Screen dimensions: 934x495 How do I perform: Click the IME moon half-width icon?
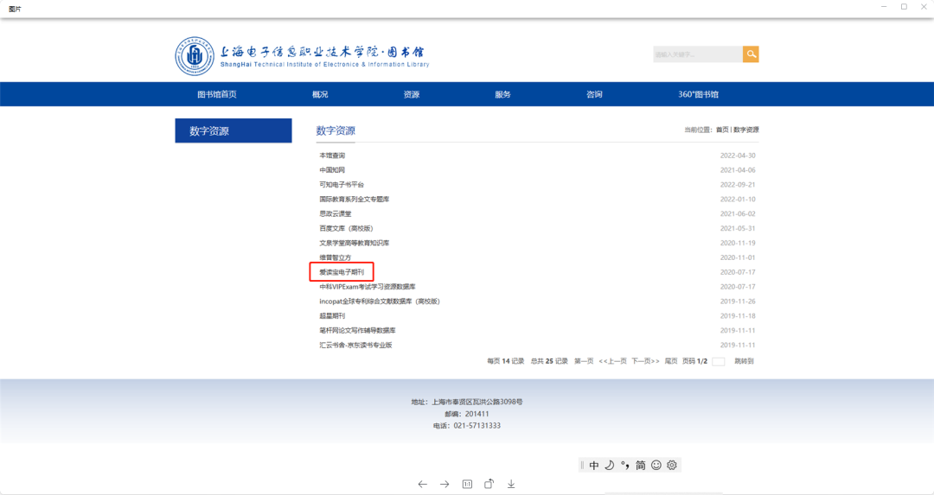tap(610, 466)
